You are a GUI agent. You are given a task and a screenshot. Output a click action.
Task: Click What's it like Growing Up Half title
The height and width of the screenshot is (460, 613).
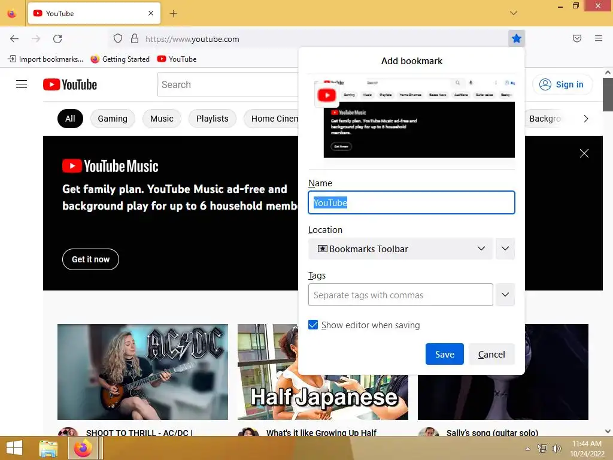pos(321,432)
